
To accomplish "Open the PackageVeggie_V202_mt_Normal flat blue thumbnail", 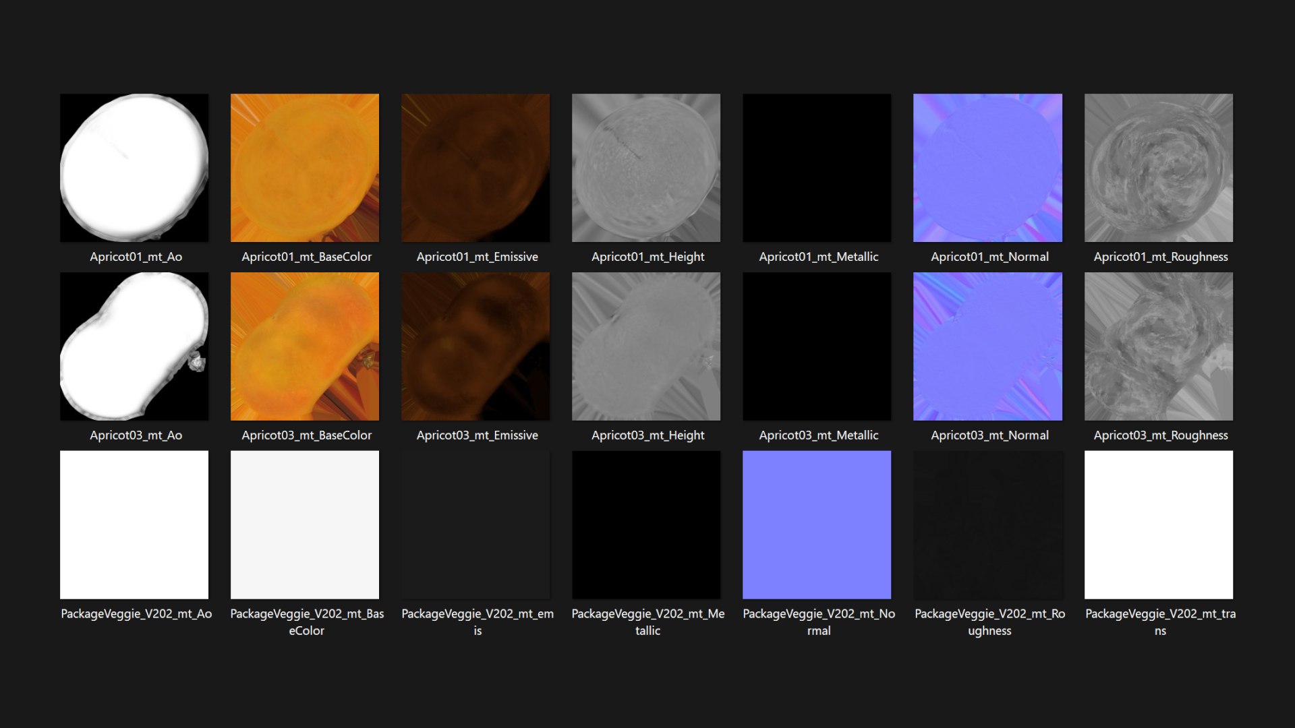I will coord(817,525).
